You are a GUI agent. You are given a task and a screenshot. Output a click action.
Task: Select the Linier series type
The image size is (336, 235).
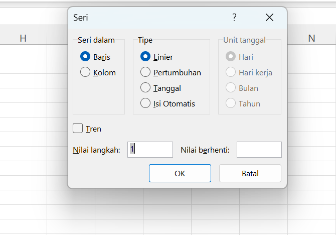145,57
